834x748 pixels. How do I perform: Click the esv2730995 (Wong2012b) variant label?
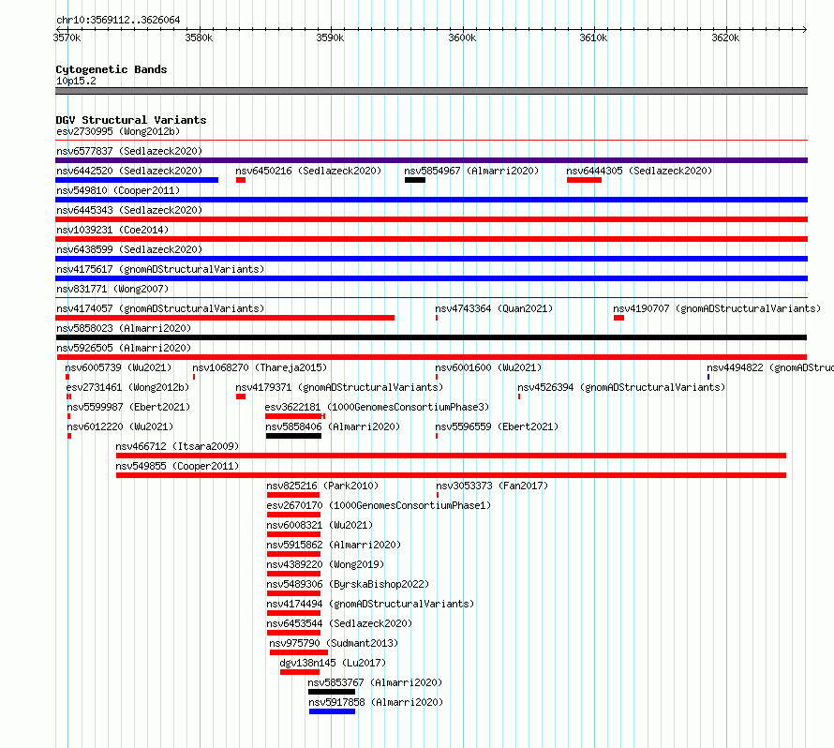click(118, 131)
